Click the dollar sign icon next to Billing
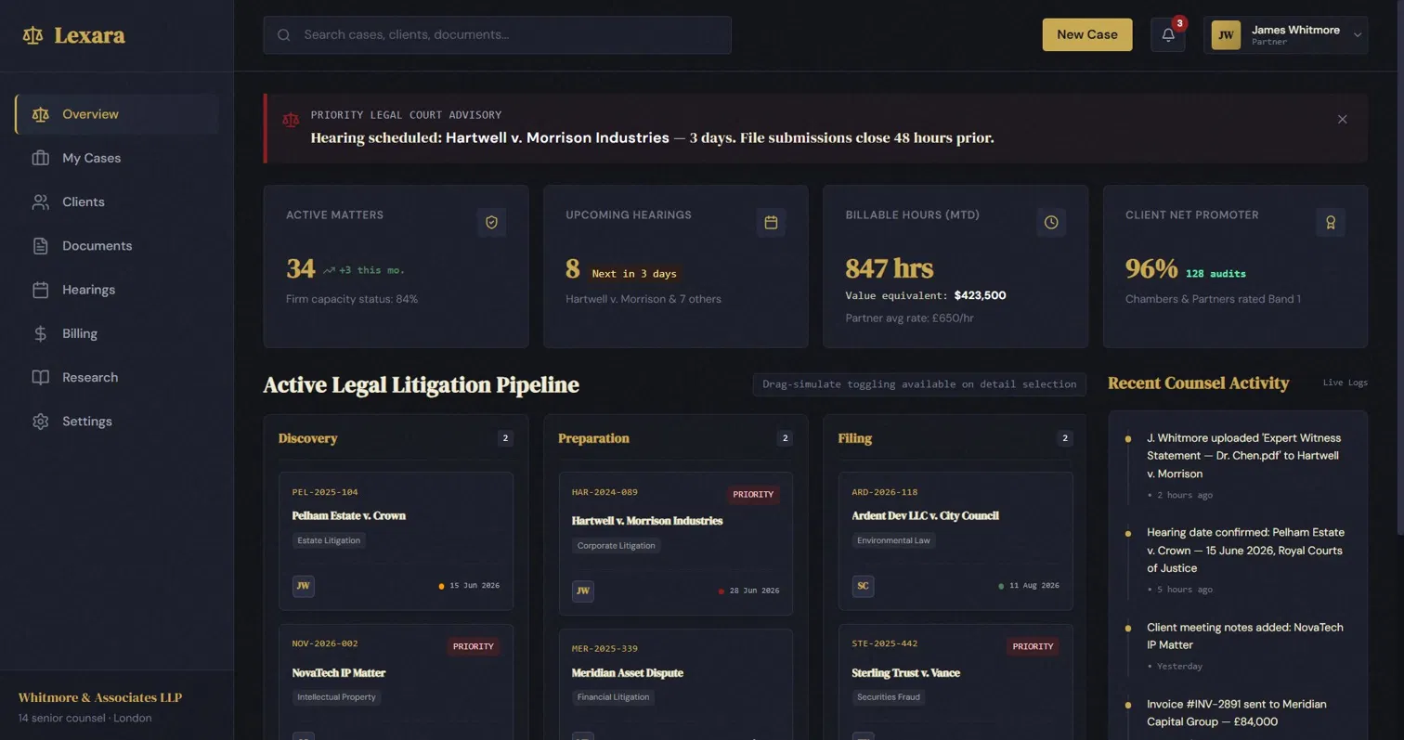This screenshot has width=1404, height=740. pos(40,333)
